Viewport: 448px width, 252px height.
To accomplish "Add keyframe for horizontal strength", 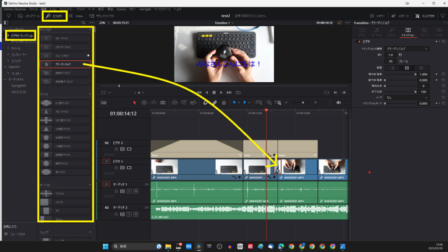I will (x=436, y=74).
